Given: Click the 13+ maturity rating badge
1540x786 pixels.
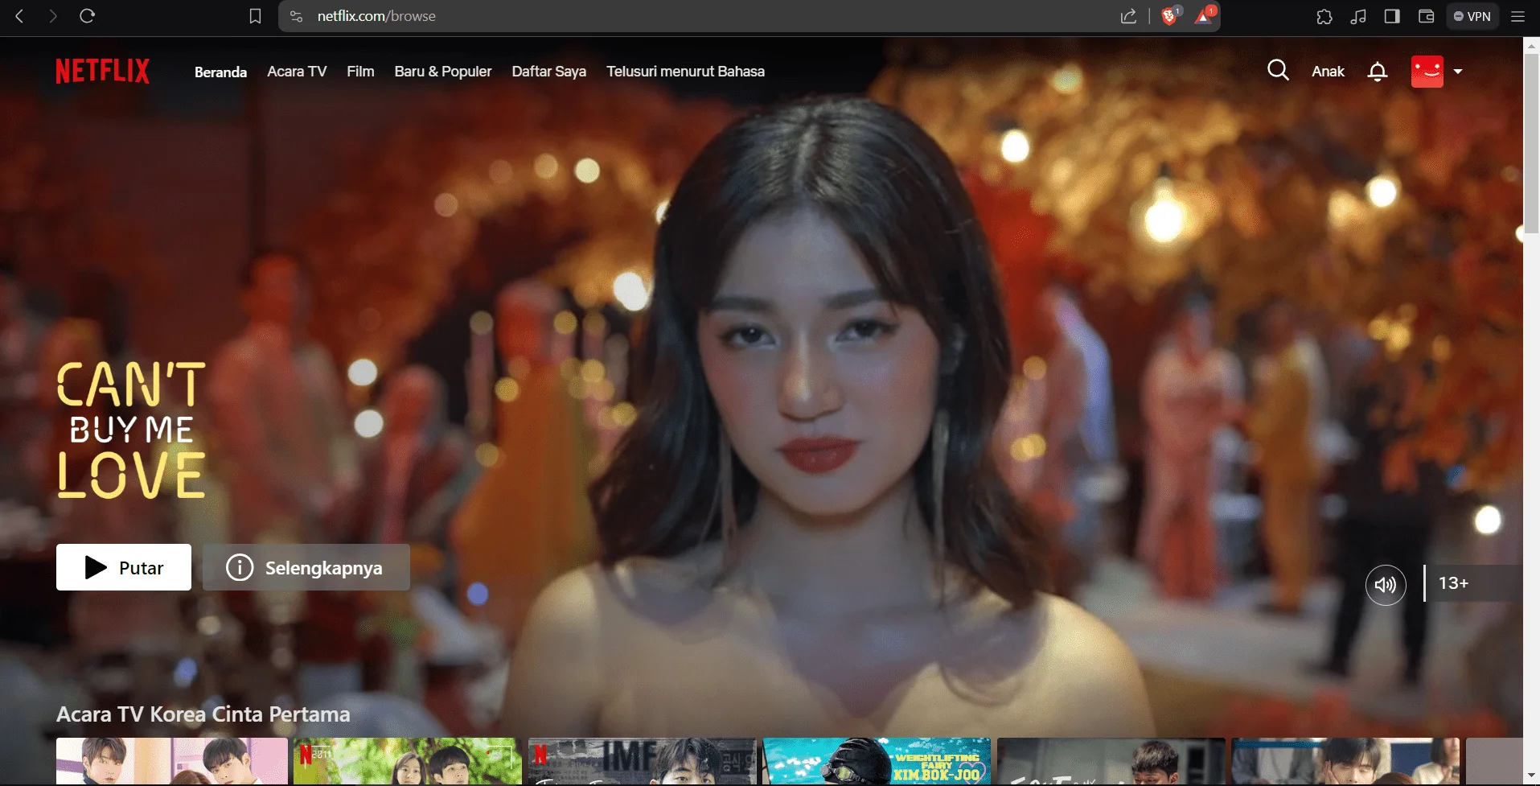Looking at the screenshot, I should coord(1472,583).
